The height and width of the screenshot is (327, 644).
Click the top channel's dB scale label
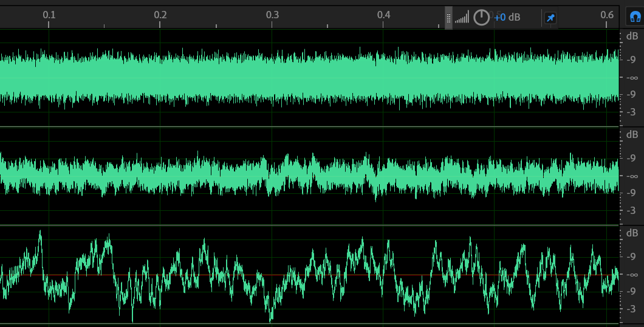[632, 36]
